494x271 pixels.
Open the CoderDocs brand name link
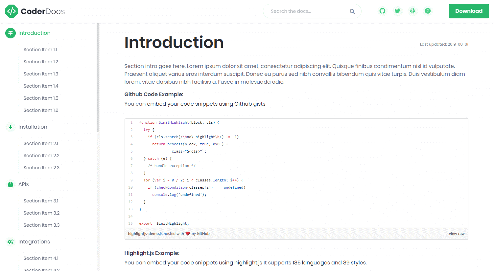[43, 11]
